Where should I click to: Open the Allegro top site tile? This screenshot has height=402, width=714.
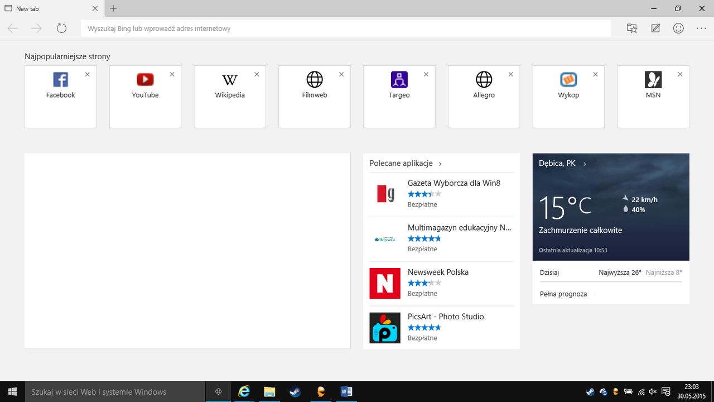tap(484, 97)
